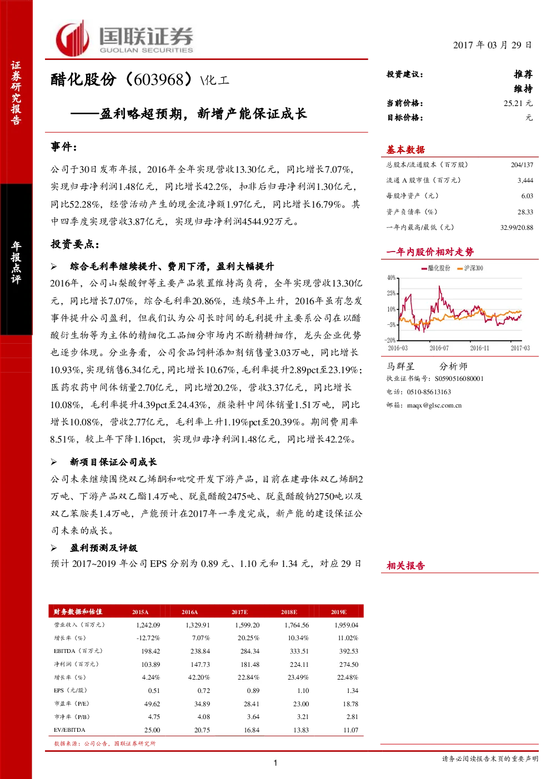Click the Guolian Securities red logo emblem
The height and width of the screenshot is (779, 551).
pyautogui.click(x=72, y=38)
